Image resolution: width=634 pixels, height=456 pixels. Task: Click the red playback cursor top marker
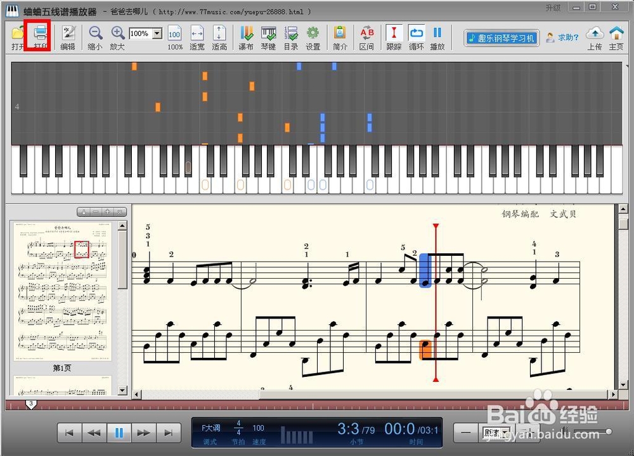click(436, 226)
